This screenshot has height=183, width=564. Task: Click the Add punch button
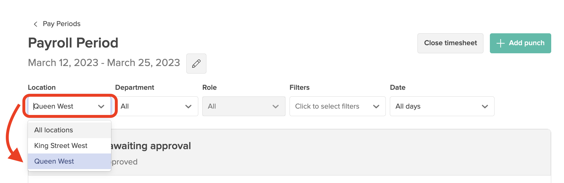(520, 43)
